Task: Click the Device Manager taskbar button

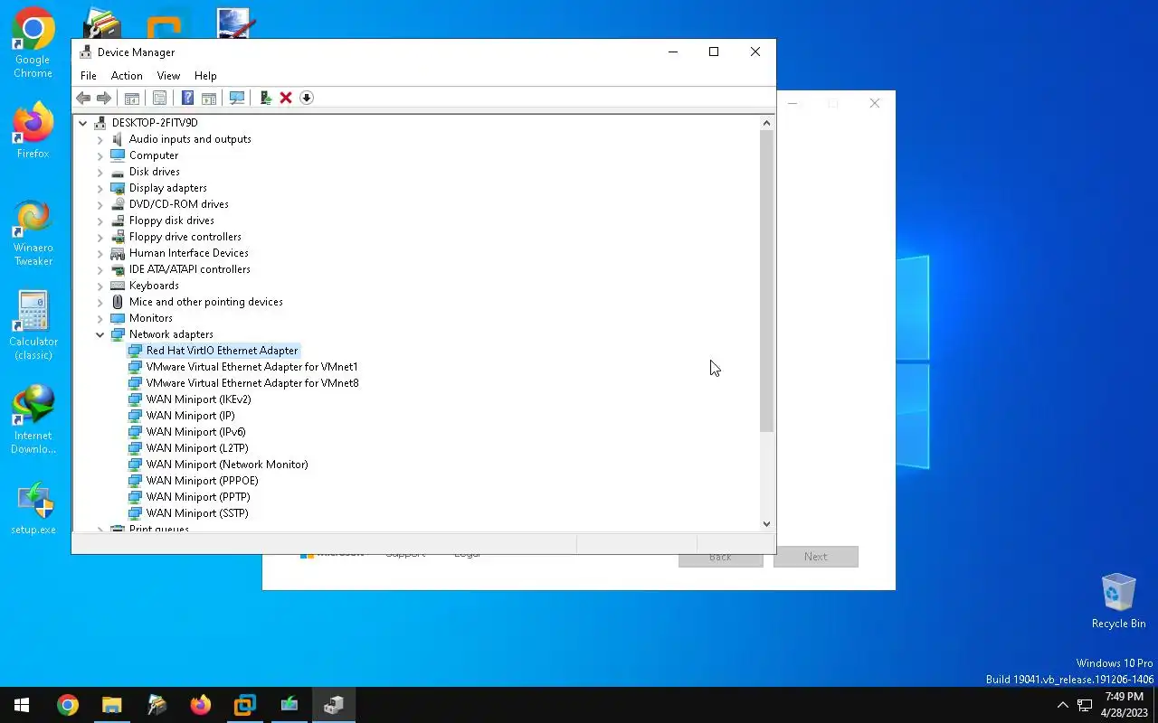Action: point(334,705)
